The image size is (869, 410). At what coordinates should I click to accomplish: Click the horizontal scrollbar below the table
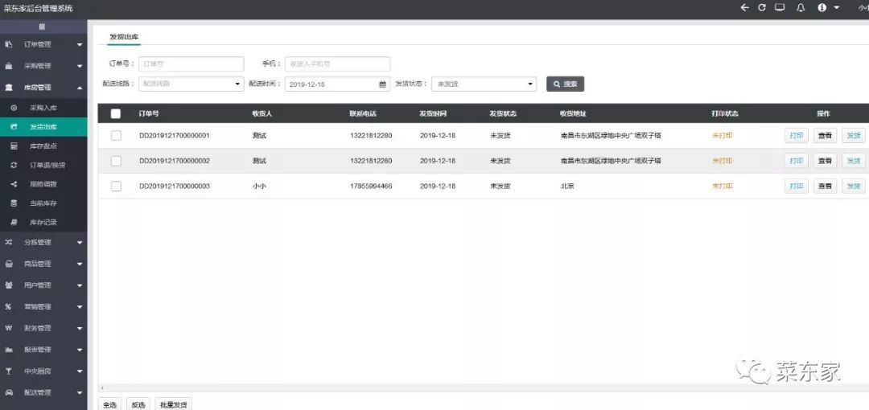(x=484, y=387)
